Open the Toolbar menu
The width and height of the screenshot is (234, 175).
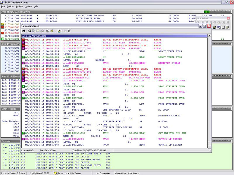(x=11, y=6)
